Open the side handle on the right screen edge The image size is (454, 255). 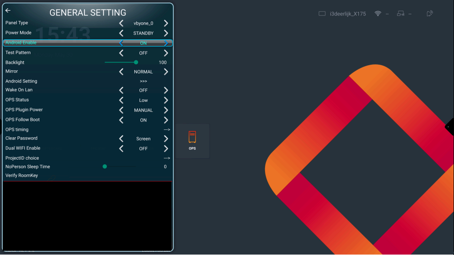tap(450, 127)
